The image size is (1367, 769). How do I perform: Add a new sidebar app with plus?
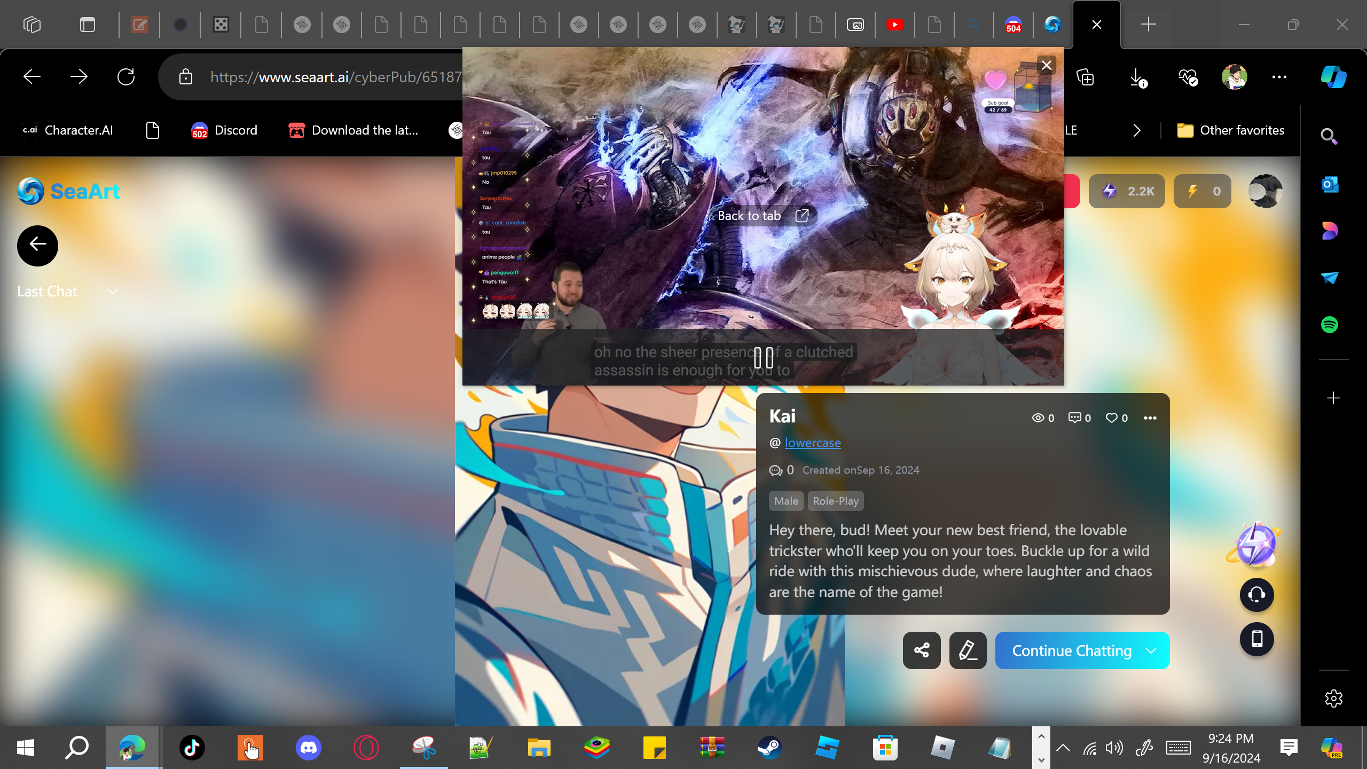click(x=1333, y=398)
